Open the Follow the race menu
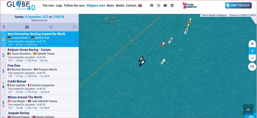The width and height of the screenshot is (257, 118). pos(74,5)
